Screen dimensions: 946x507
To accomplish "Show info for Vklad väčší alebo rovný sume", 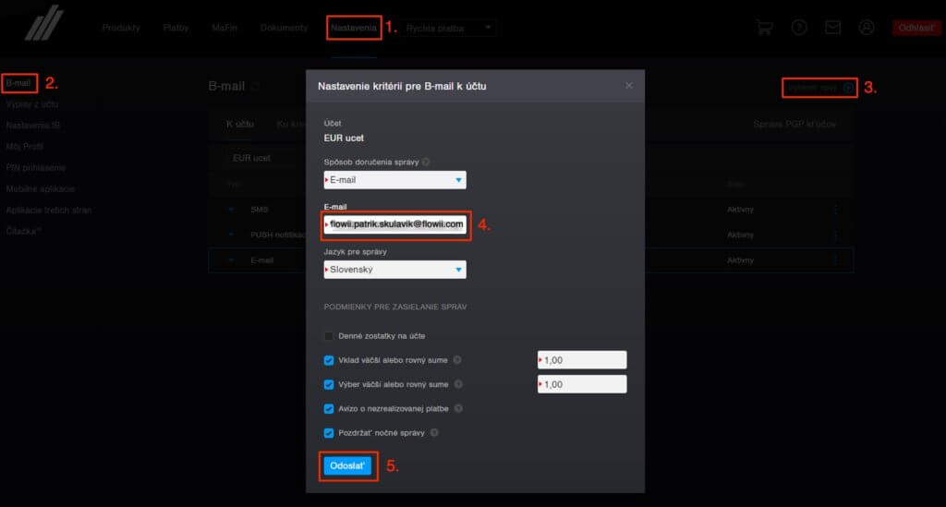I will (457, 360).
